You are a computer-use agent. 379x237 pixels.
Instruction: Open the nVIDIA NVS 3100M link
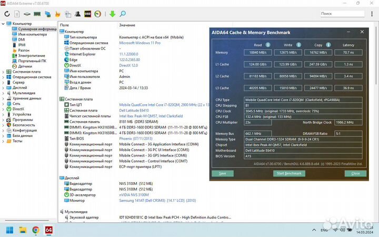pos(134,195)
